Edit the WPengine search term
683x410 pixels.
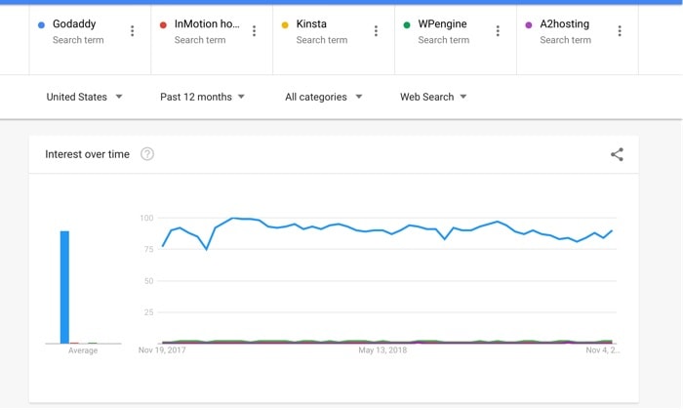(443, 24)
